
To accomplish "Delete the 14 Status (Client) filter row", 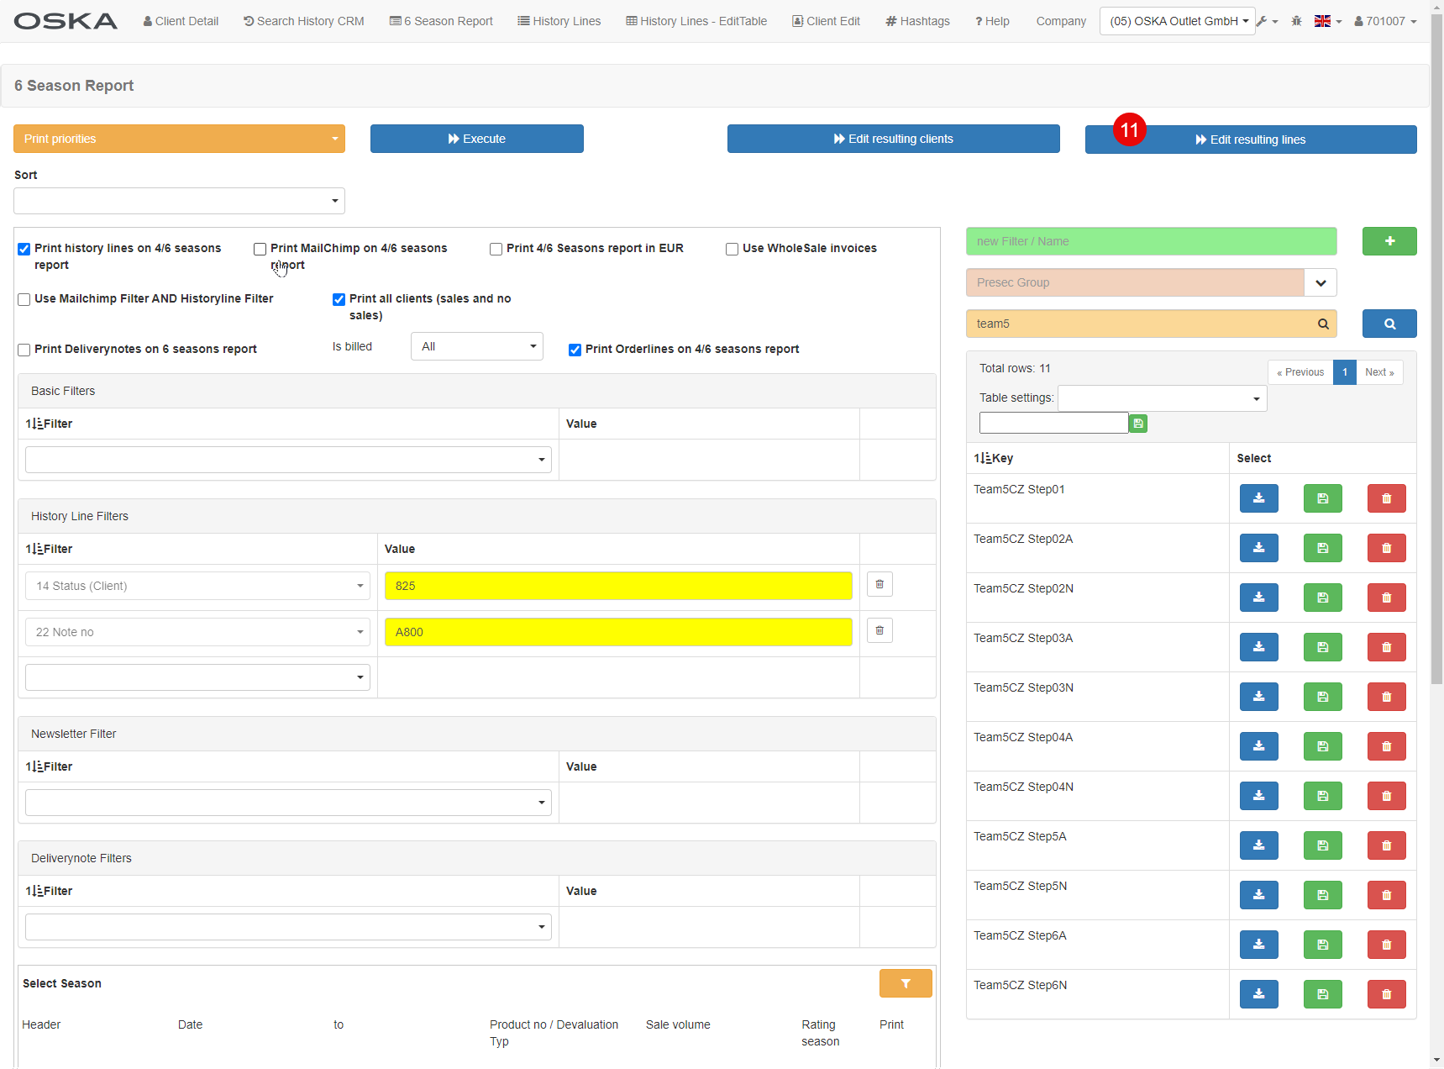I will [880, 584].
